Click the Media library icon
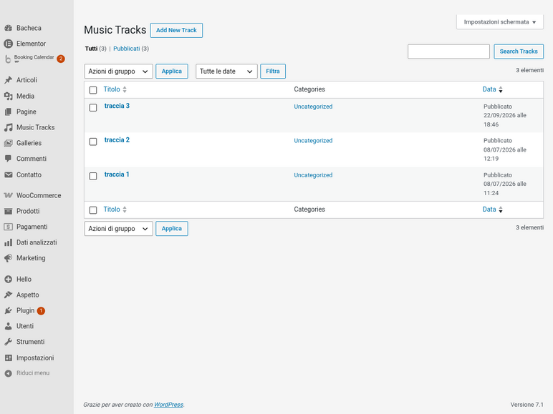The image size is (553, 414). pos(8,96)
